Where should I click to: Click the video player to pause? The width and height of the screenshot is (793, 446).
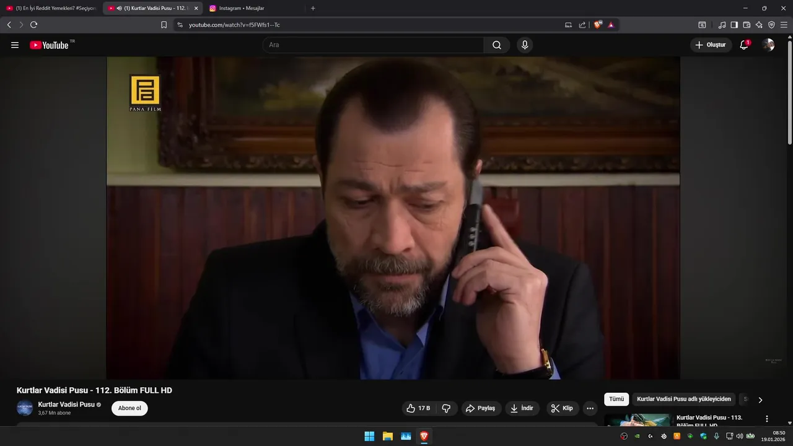[x=393, y=218]
